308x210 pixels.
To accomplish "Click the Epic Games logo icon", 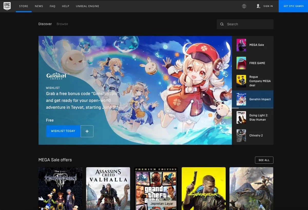I will coord(7,6).
